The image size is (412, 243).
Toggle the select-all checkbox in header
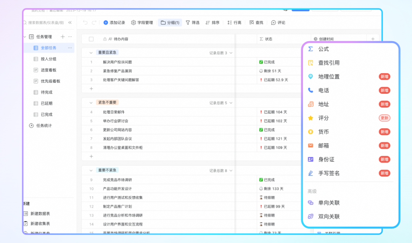(91, 39)
